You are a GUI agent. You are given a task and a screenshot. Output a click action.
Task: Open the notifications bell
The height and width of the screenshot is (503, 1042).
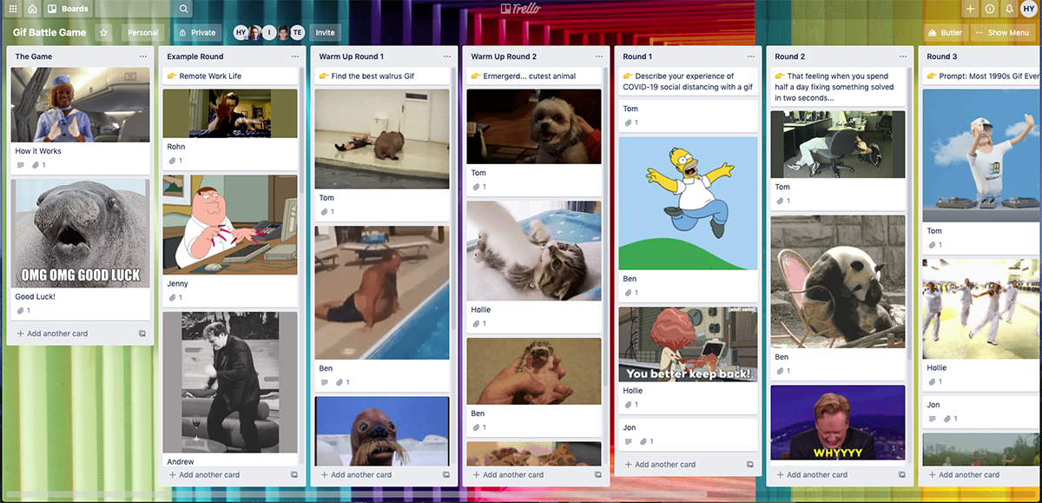tap(1008, 9)
